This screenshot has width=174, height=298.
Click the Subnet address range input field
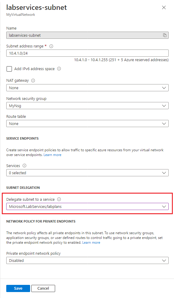tap(86, 53)
